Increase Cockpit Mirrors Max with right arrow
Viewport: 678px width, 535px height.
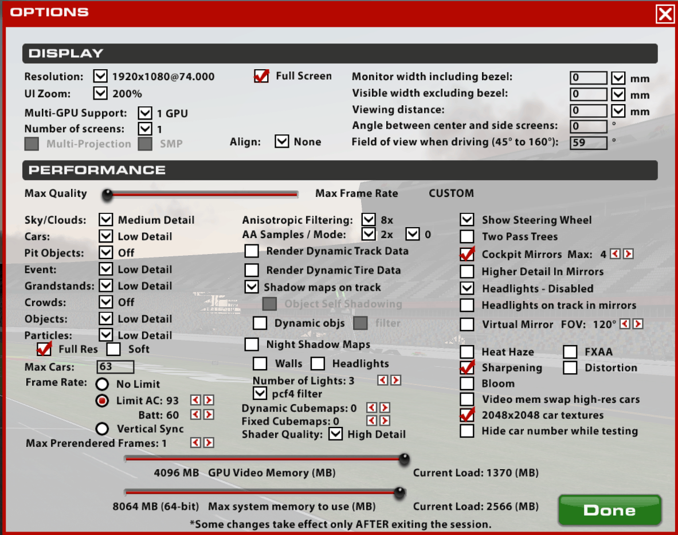click(628, 254)
